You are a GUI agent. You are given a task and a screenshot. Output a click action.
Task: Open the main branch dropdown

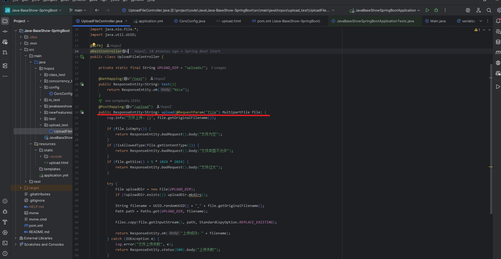(78, 10)
